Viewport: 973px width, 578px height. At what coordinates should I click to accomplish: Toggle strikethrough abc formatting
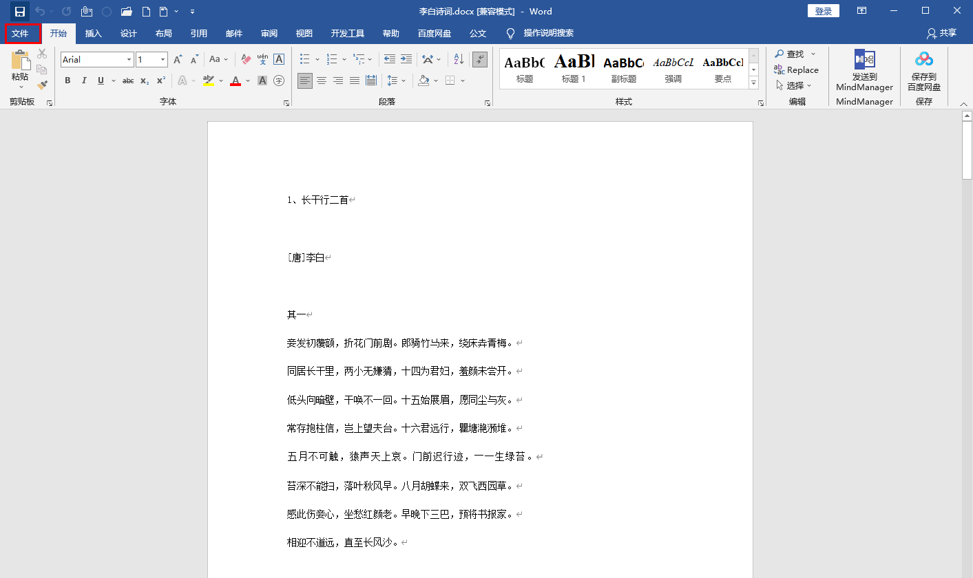[128, 81]
